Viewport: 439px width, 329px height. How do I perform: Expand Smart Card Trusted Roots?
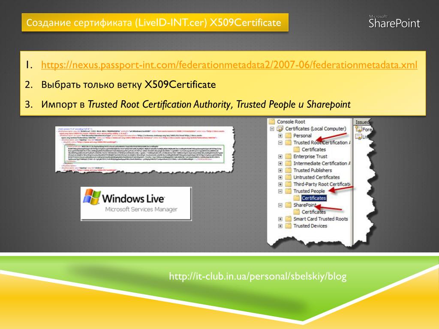[280, 219]
